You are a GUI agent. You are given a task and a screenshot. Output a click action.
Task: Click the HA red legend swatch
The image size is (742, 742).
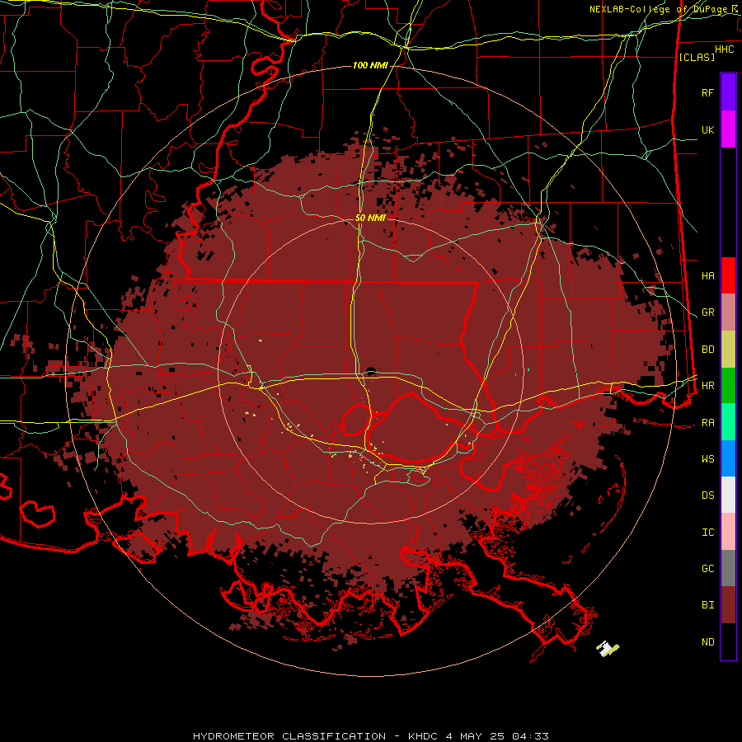[728, 275]
